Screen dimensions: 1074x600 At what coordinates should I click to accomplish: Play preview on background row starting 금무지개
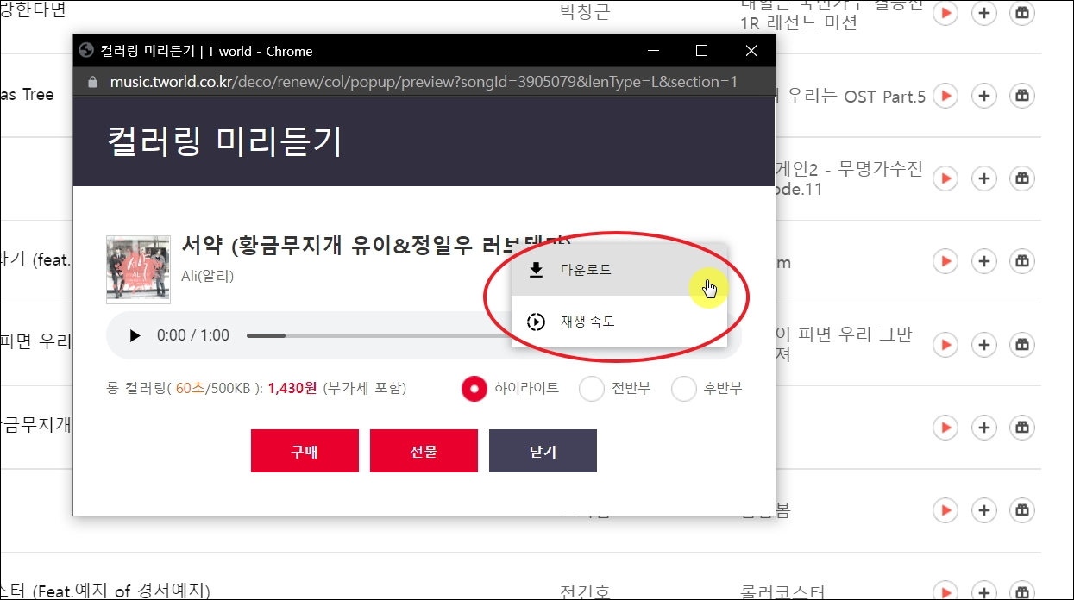click(x=946, y=427)
